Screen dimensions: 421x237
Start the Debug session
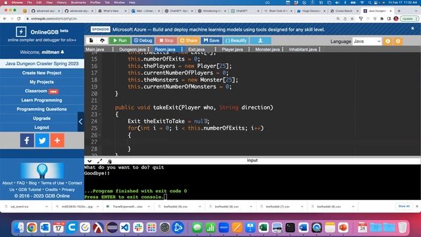click(143, 41)
